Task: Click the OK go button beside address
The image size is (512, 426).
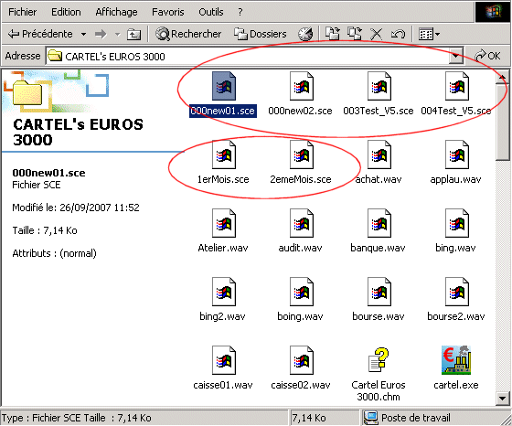Action: (x=487, y=56)
